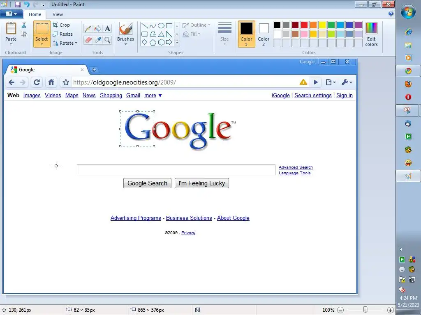Viewport: 421px width, 315px height.
Task: Click the Paste clipboard icon
Action: tap(11, 28)
